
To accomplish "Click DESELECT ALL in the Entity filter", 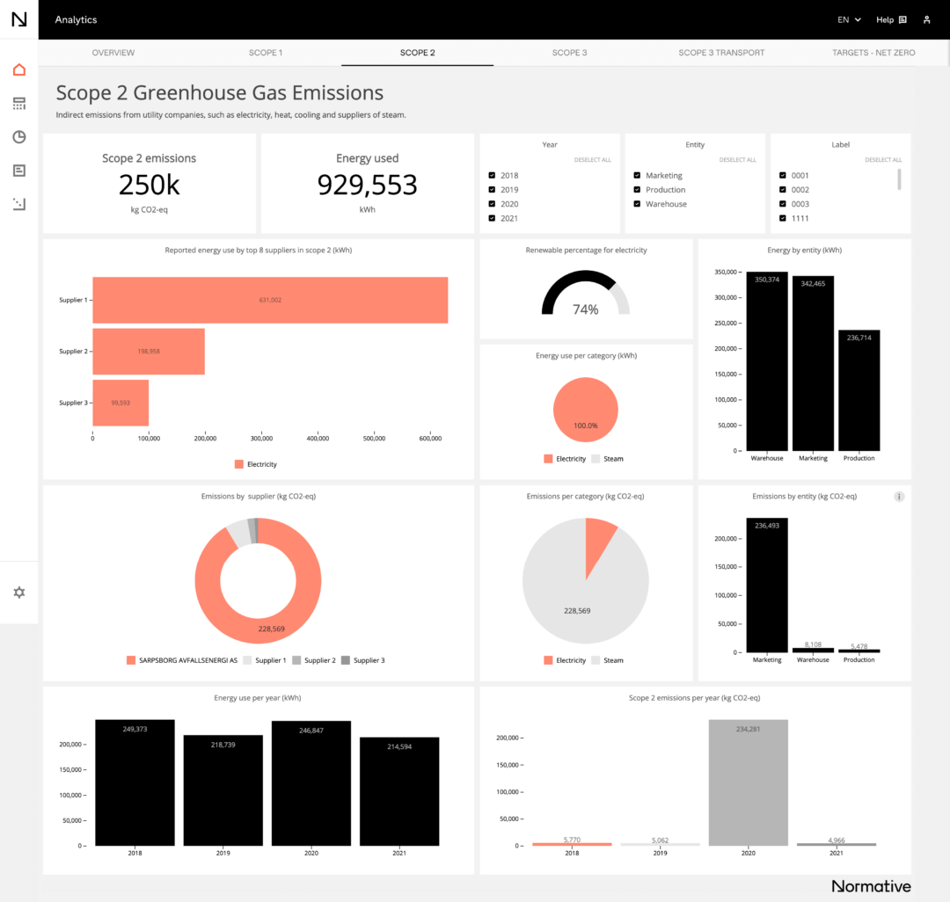I will [738, 159].
